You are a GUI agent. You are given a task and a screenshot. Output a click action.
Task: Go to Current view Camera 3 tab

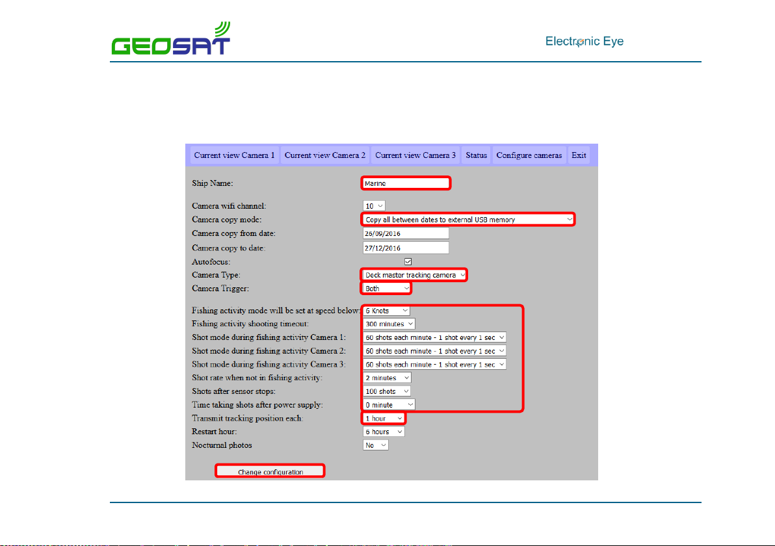click(415, 155)
